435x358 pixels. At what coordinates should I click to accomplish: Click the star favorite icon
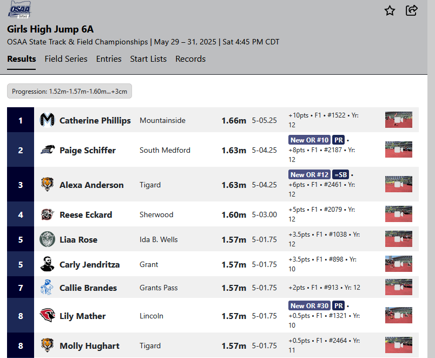pyautogui.click(x=390, y=11)
